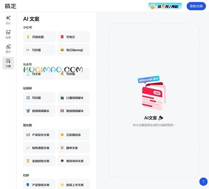This screenshot has height=189, width=209.
Task: Click the camera icon on 剪辑视频脚本
Action: point(28,111)
